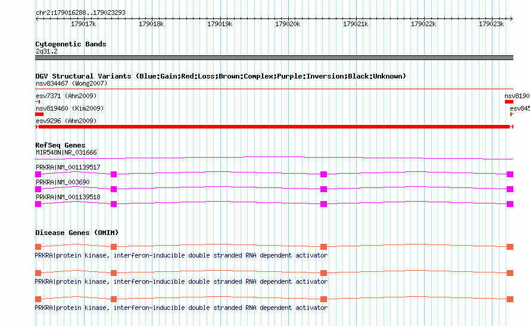Viewport: 530px width, 326px height.
Task: Select the thin red nsv834467 variant line
Action: [x=274, y=89]
